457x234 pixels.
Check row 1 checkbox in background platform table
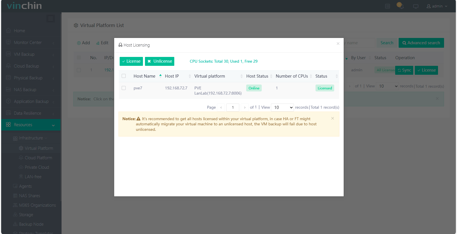tap(79, 70)
